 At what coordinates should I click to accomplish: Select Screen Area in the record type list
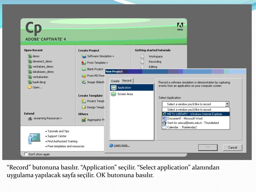point(132,94)
